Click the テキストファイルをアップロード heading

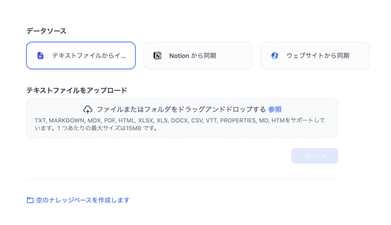click(77, 90)
